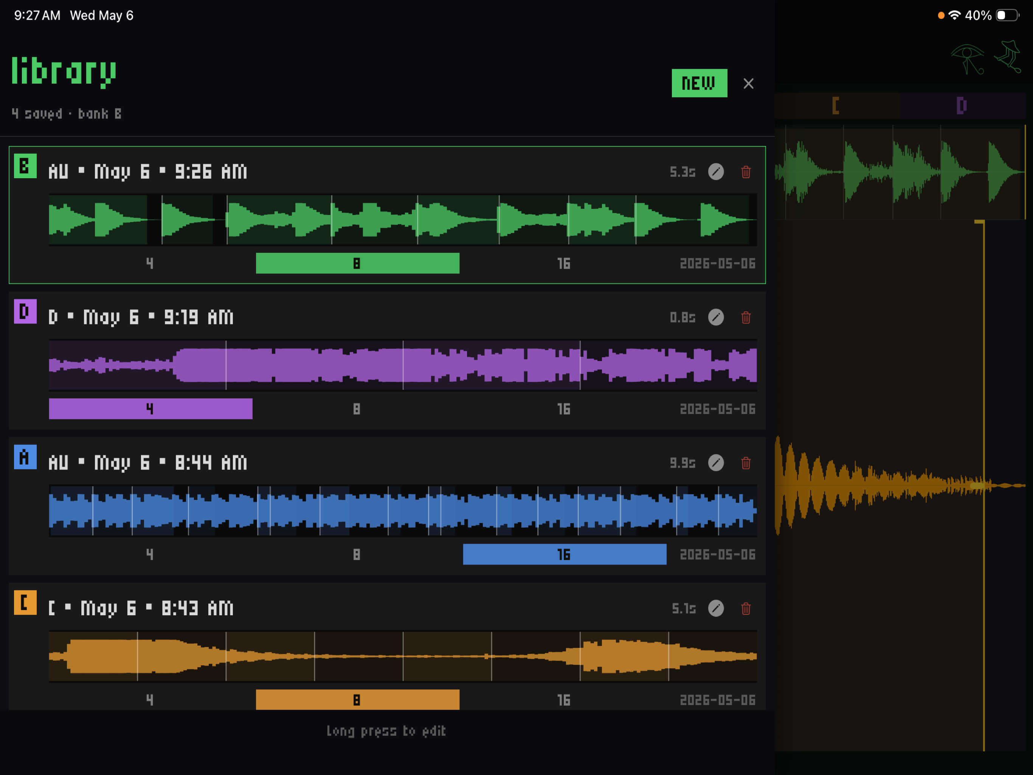1033x775 pixels.
Task: Tap the Wi-Fi icon in status bar
Action: (955, 15)
